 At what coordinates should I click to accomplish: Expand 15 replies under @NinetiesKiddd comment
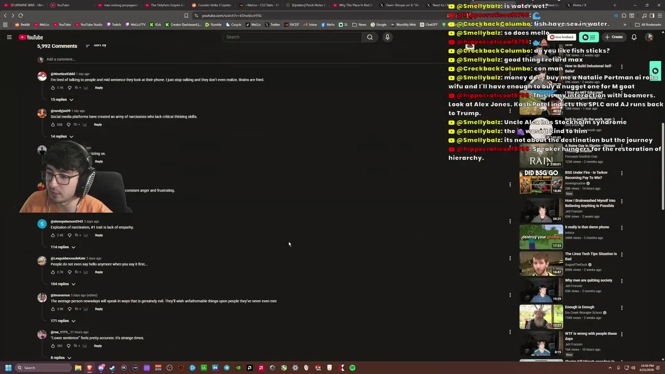pos(62,99)
